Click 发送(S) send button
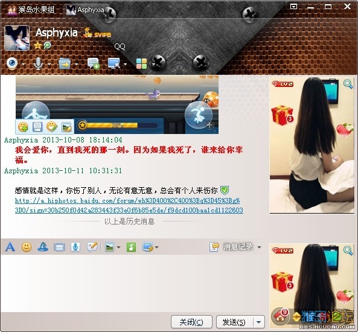 click(234, 322)
